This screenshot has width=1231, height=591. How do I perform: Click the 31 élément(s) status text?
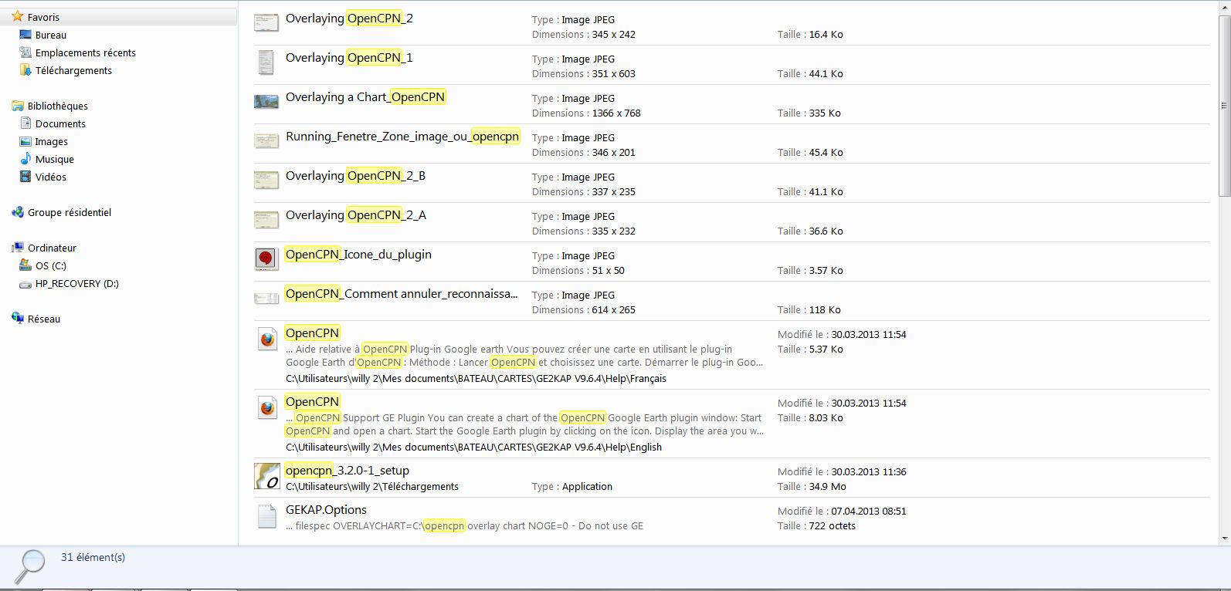click(93, 557)
